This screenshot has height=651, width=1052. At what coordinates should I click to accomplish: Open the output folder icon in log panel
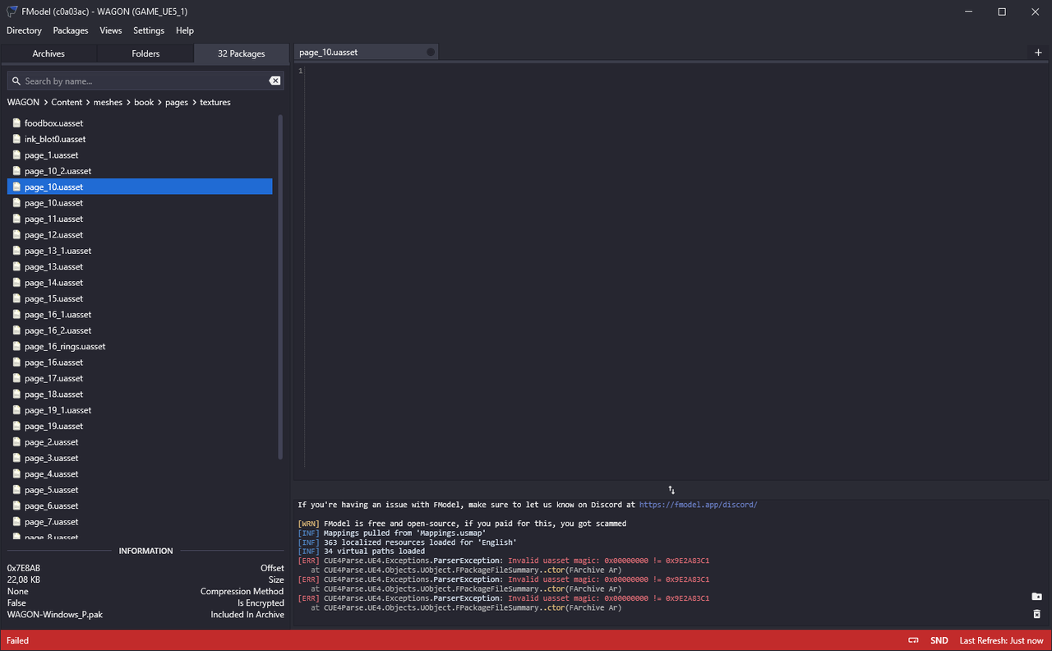(1036, 597)
